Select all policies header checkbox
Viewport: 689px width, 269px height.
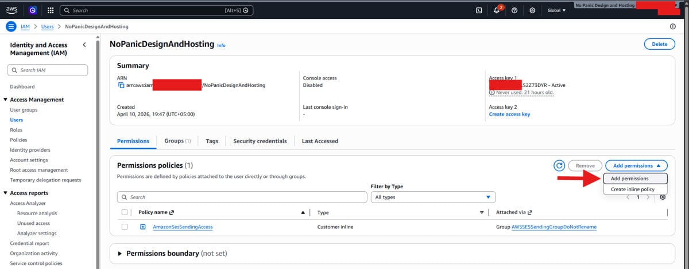pos(125,212)
